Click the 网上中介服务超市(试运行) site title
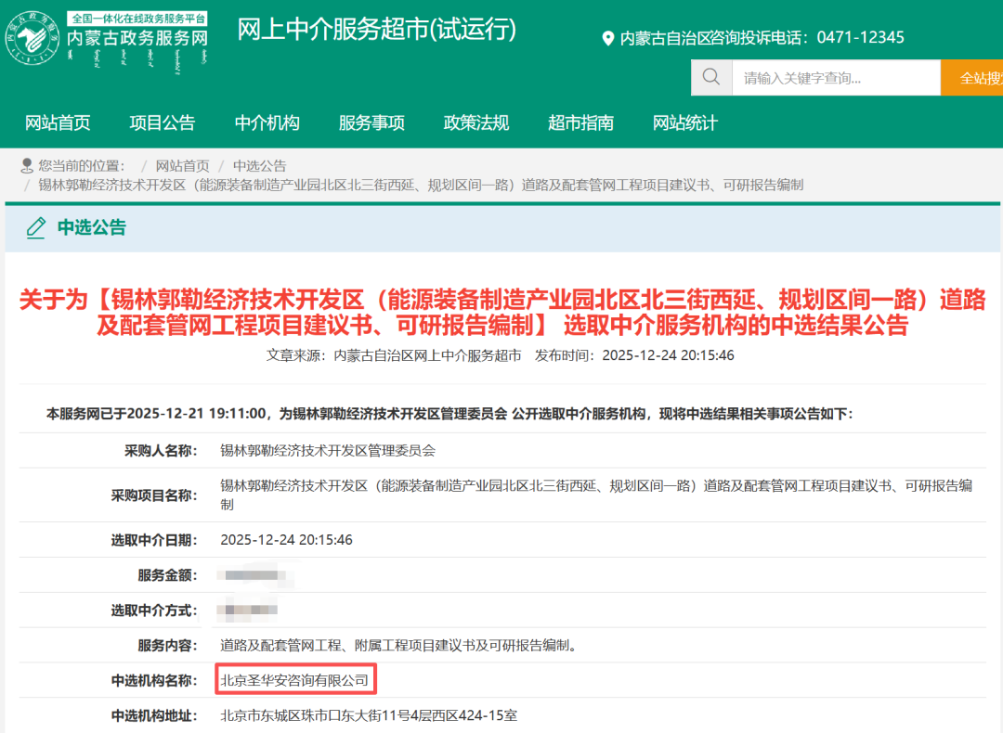1003x733 pixels. (377, 29)
